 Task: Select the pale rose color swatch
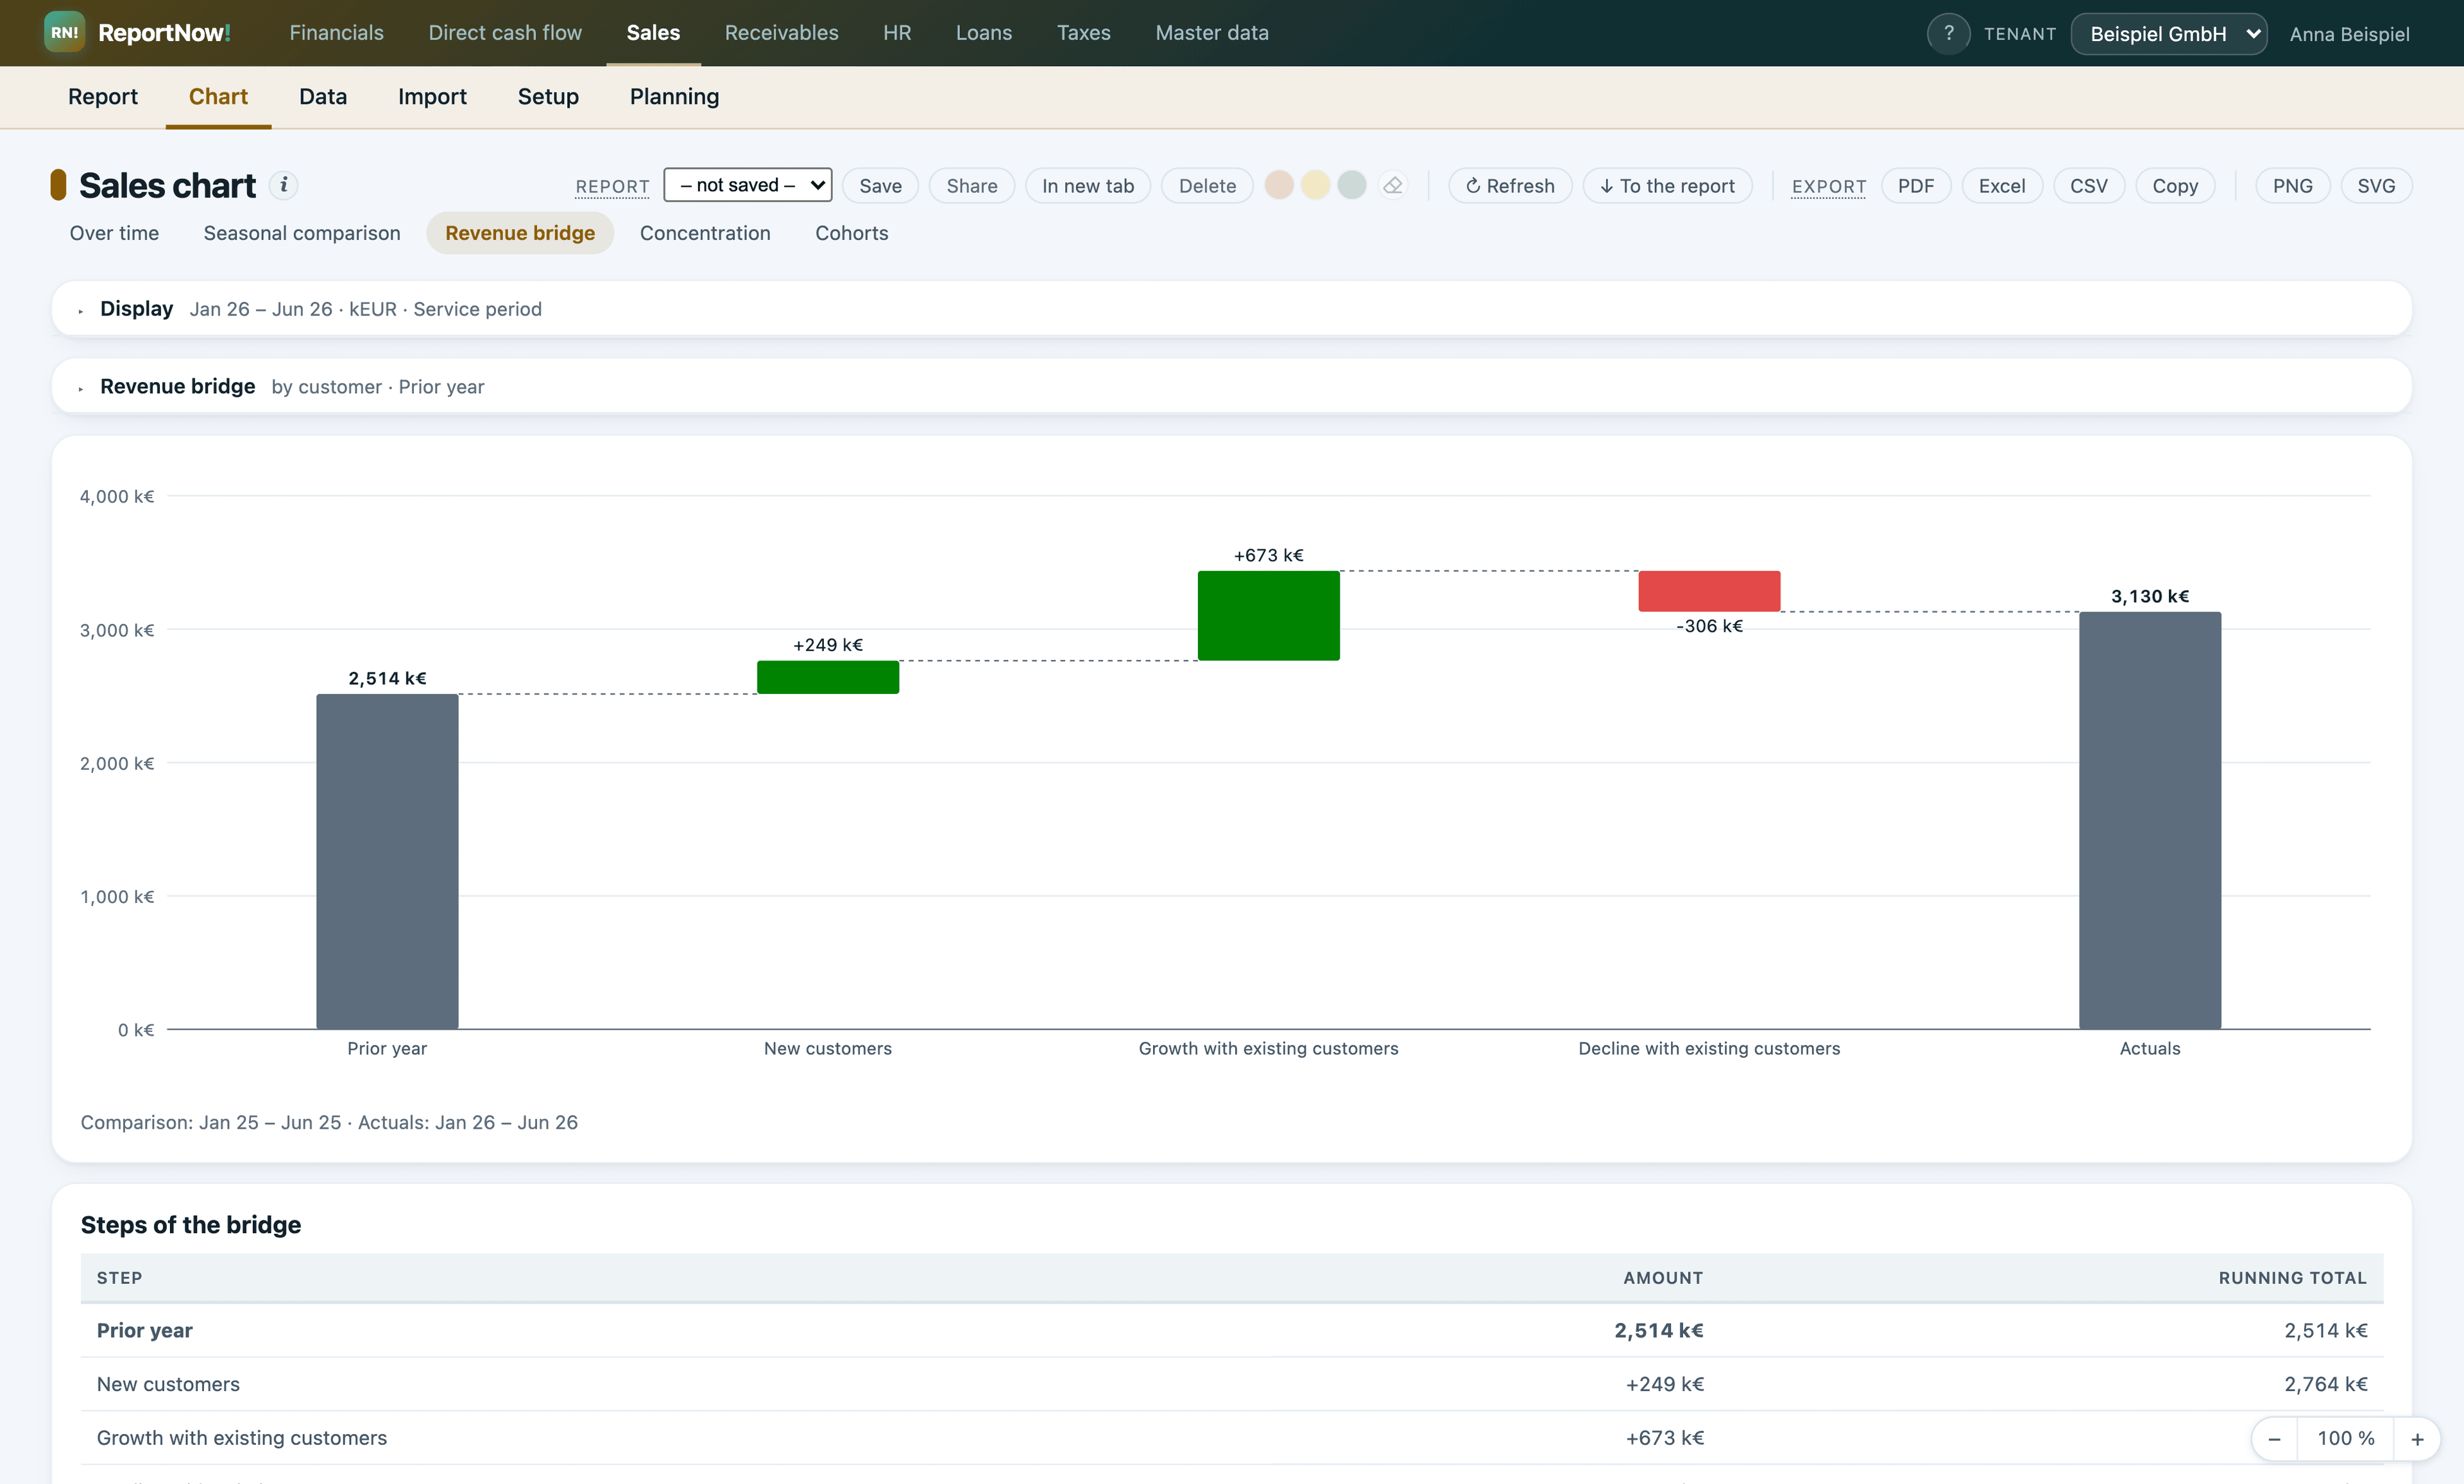[1279, 185]
